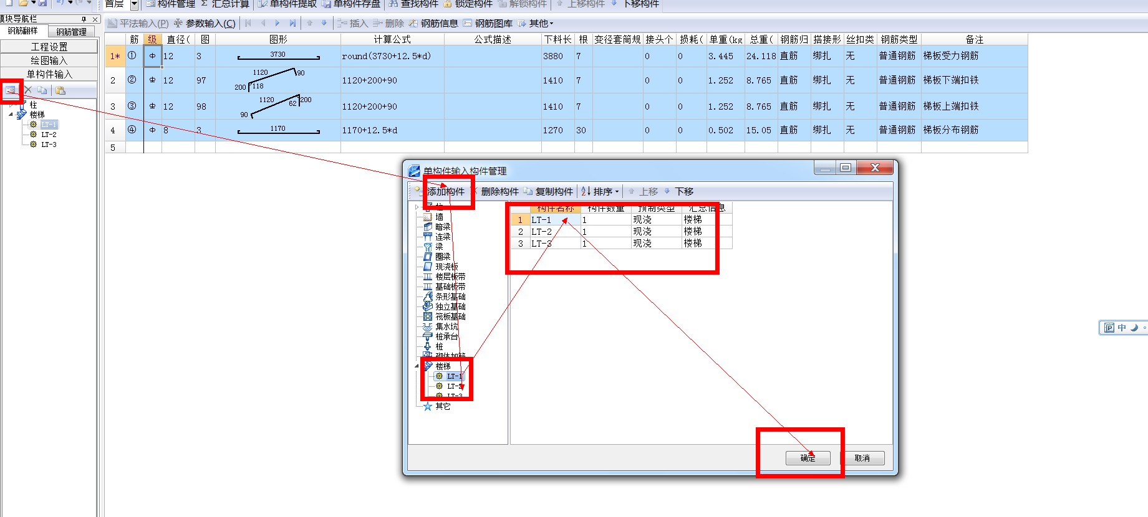Image resolution: width=1148 pixels, height=517 pixels.
Task: Select 柱 node in navigation tree
Action: point(33,105)
